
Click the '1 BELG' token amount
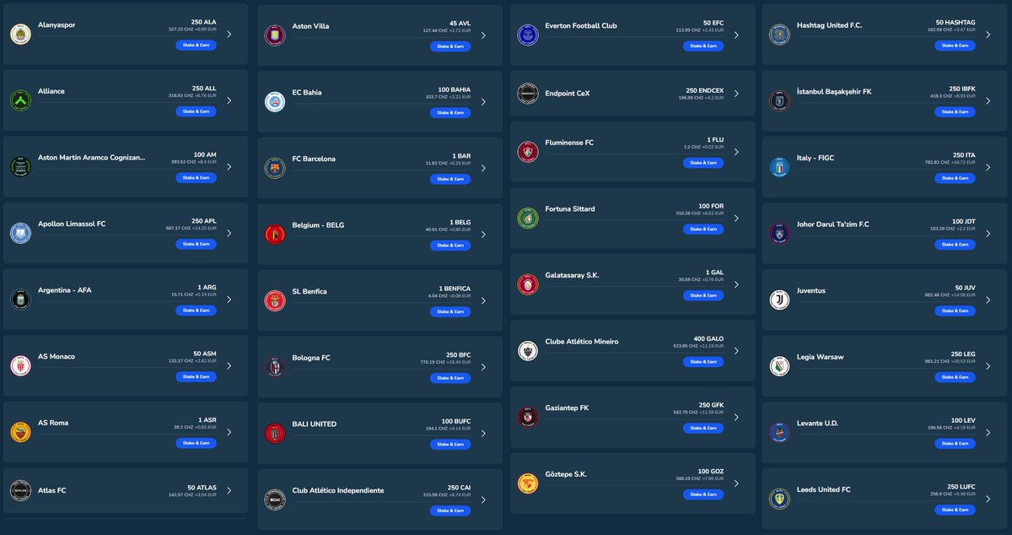[460, 223]
